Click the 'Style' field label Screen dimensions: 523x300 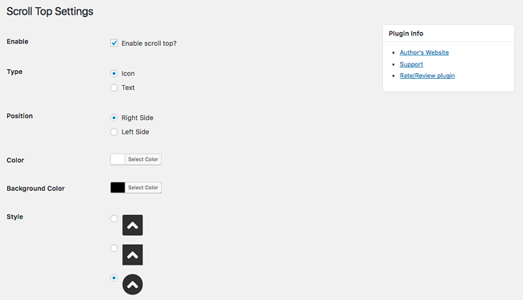point(14,216)
